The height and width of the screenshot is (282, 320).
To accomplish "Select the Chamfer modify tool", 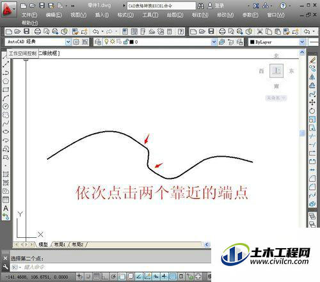I will pyautogui.click(x=312, y=178).
